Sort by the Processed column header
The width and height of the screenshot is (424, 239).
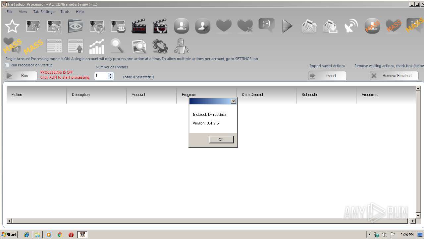(386, 95)
